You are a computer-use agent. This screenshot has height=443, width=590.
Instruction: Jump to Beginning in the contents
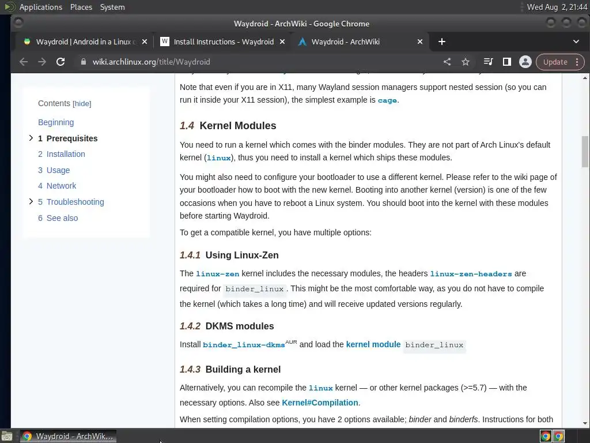tap(56, 122)
